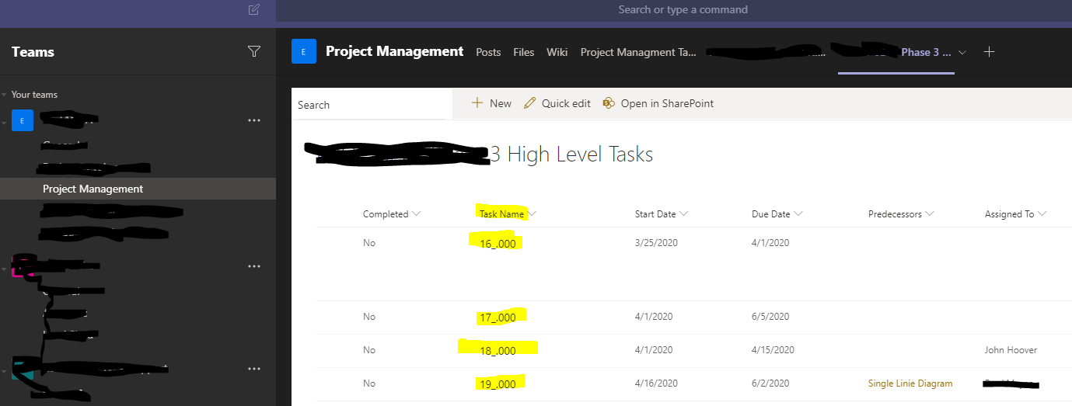This screenshot has width=1072, height=406.
Task: Collapse the first team expander arrow
Action: [x=5, y=121]
